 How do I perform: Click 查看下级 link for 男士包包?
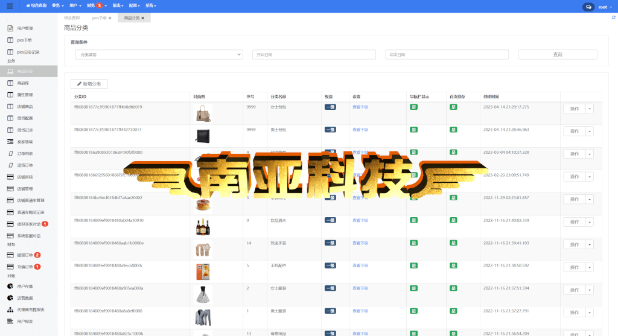coord(360,130)
